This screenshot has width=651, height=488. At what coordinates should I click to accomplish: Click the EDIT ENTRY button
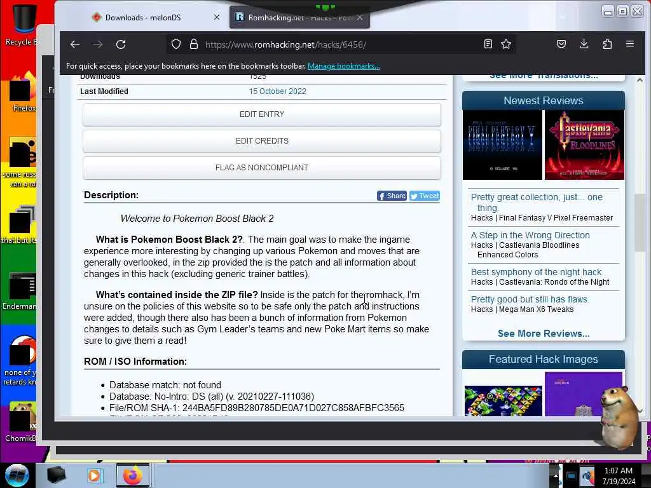(261, 114)
